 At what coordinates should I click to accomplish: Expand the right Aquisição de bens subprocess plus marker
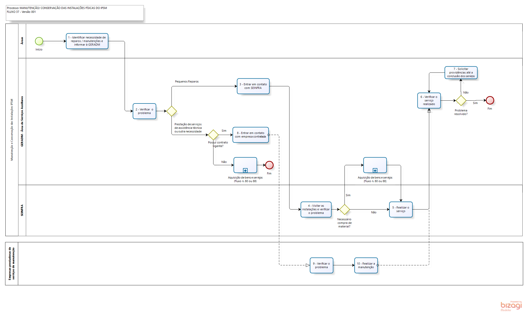click(x=375, y=171)
